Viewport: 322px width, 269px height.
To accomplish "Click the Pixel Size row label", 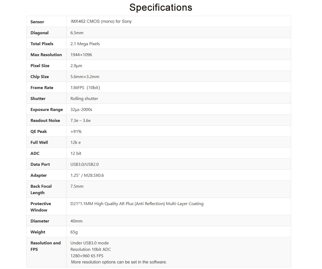I will [x=40, y=66].
